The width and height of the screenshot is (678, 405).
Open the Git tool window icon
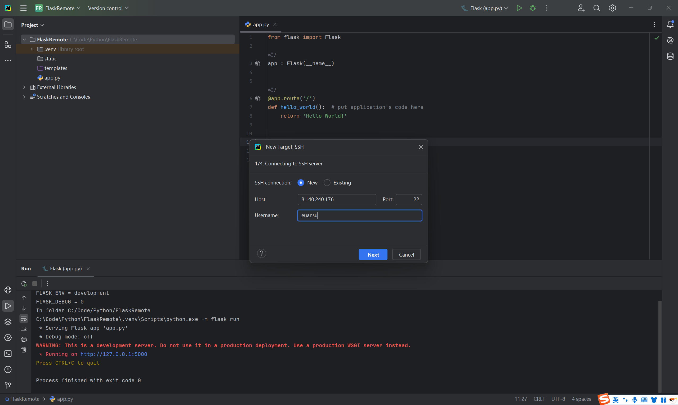pos(8,385)
